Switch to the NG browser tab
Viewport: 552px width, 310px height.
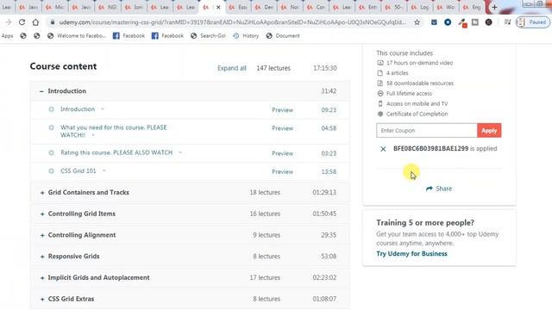[109, 7]
